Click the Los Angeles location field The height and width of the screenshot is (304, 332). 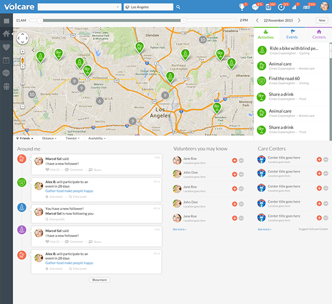point(148,7)
